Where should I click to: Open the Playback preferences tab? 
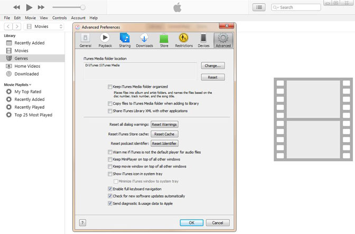(x=105, y=41)
